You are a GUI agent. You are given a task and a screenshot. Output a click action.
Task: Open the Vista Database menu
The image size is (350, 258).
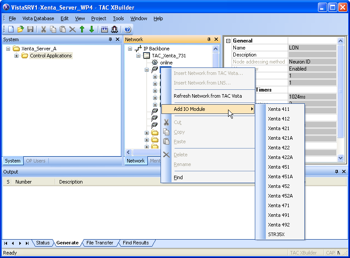tap(38, 18)
